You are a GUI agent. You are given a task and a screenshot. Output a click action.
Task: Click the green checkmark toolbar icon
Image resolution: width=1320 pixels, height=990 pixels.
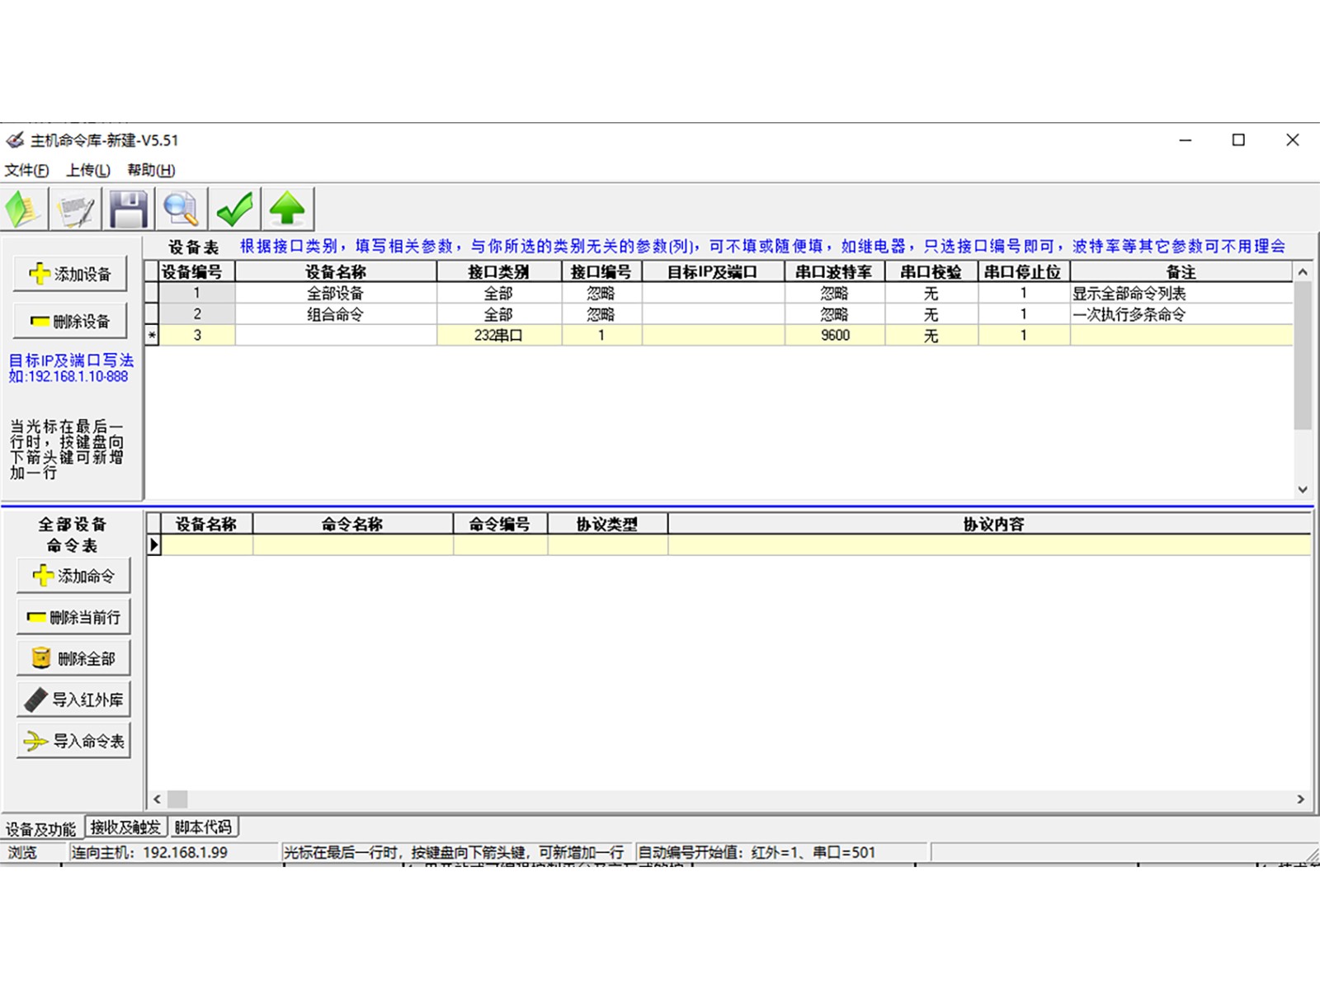[234, 209]
